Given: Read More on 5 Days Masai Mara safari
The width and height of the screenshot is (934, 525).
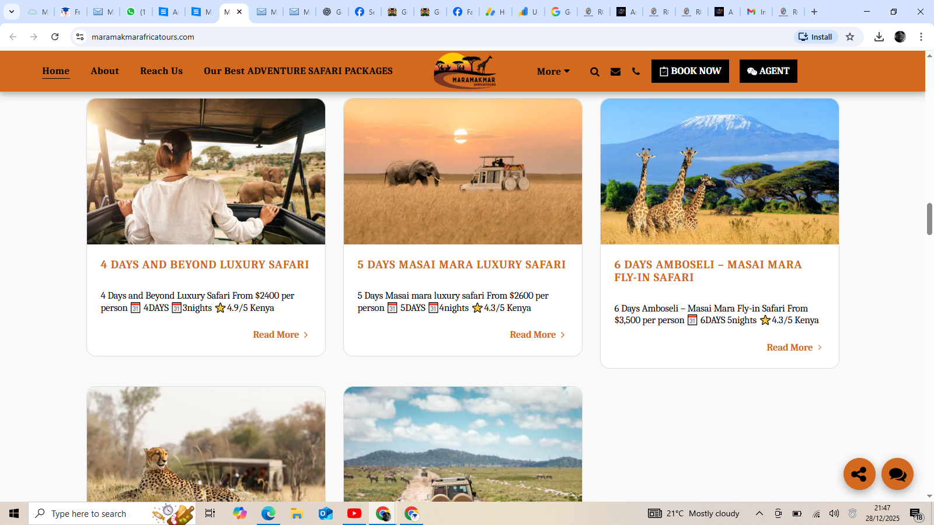Looking at the screenshot, I should point(537,335).
